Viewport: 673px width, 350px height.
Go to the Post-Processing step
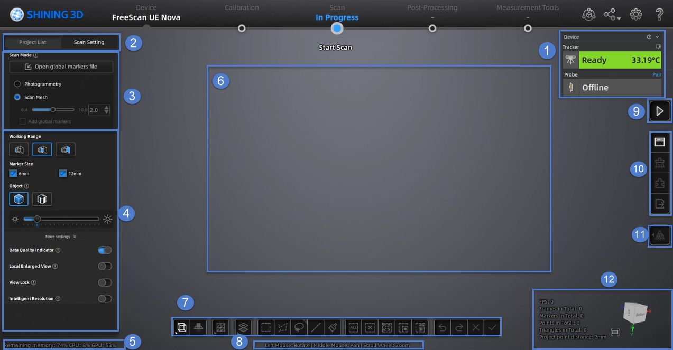point(432,27)
